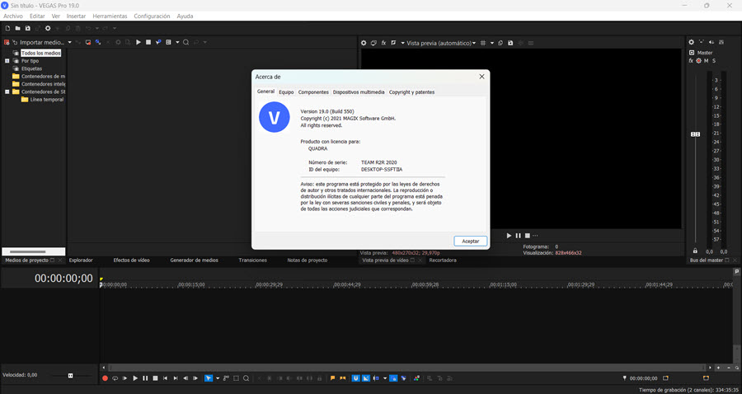Image resolution: width=742 pixels, height=394 pixels.
Task: Open Dispositivos multimedia tab
Action: point(359,92)
